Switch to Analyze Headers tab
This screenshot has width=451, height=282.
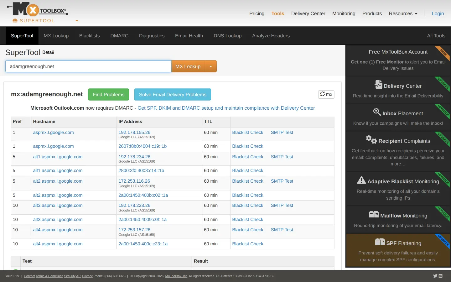tap(271, 36)
